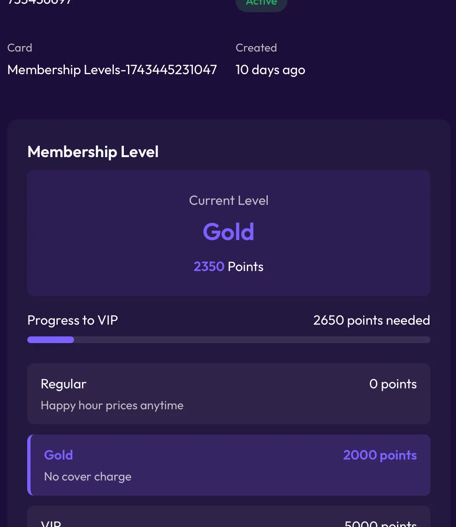Image resolution: width=456 pixels, height=527 pixels.
Task: Click the Regular tier '0 points' value
Action: 393,384
